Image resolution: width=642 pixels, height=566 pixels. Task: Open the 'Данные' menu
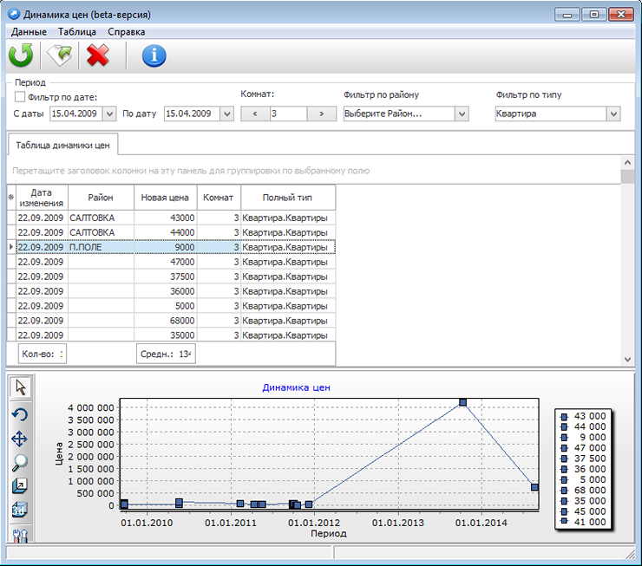[x=29, y=31]
